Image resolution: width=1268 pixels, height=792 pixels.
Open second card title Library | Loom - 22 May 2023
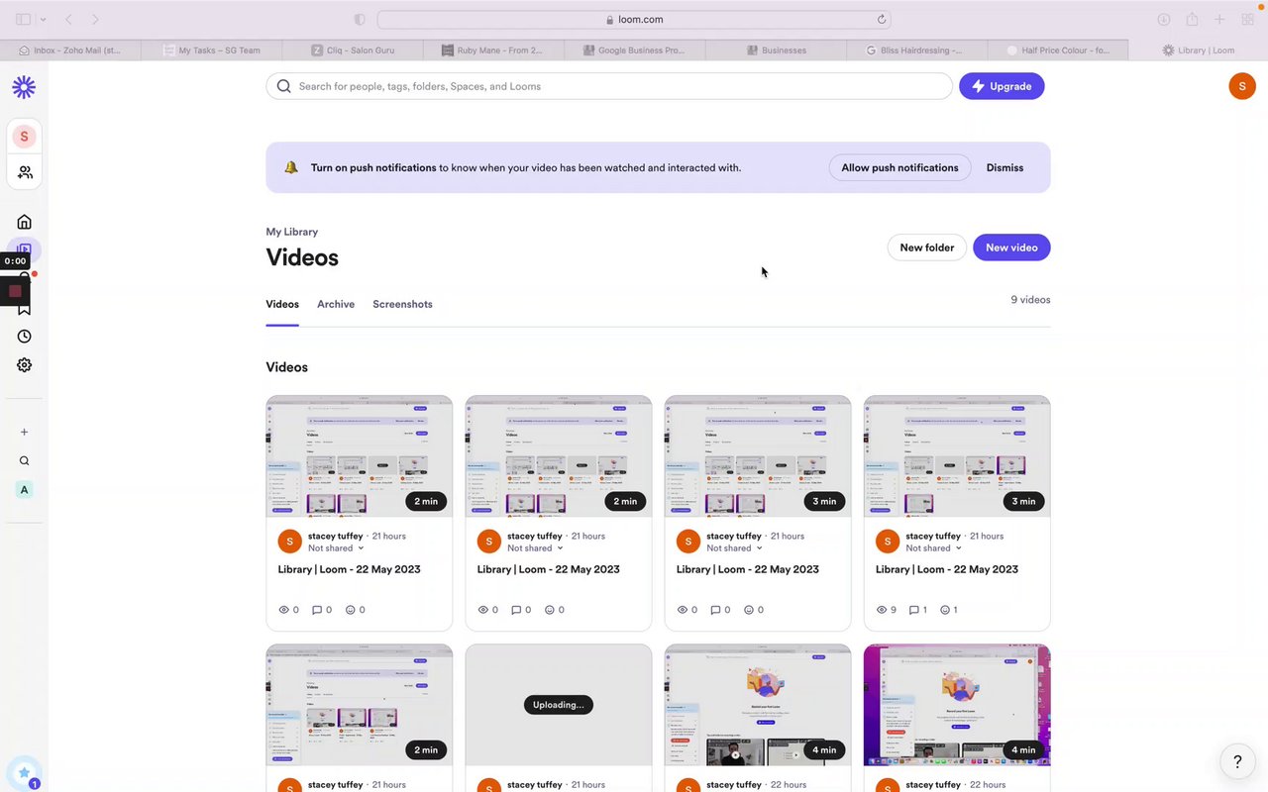pyautogui.click(x=548, y=569)
